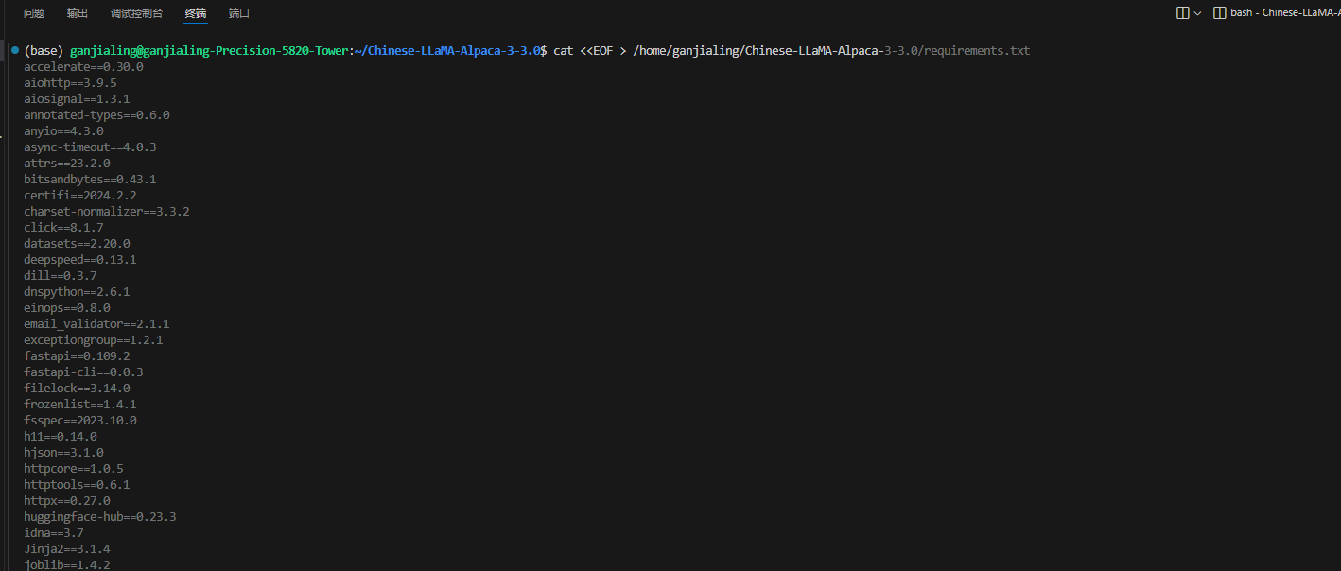Click the line Jinja2==3.1.4
The image size is (1341, 571).
tap(67, 549)
